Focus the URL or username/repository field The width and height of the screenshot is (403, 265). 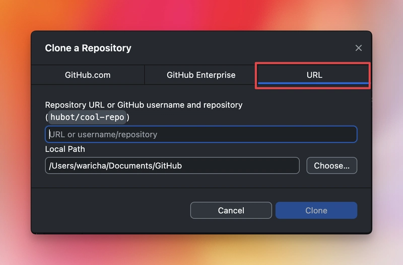tap(201, 134)
